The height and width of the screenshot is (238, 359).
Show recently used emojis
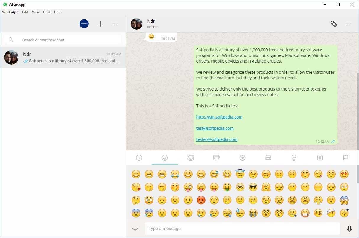pos(139,158)
